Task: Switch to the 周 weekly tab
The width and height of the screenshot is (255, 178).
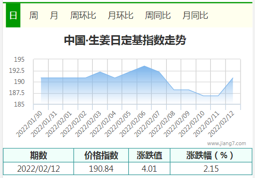Action: 34,15
